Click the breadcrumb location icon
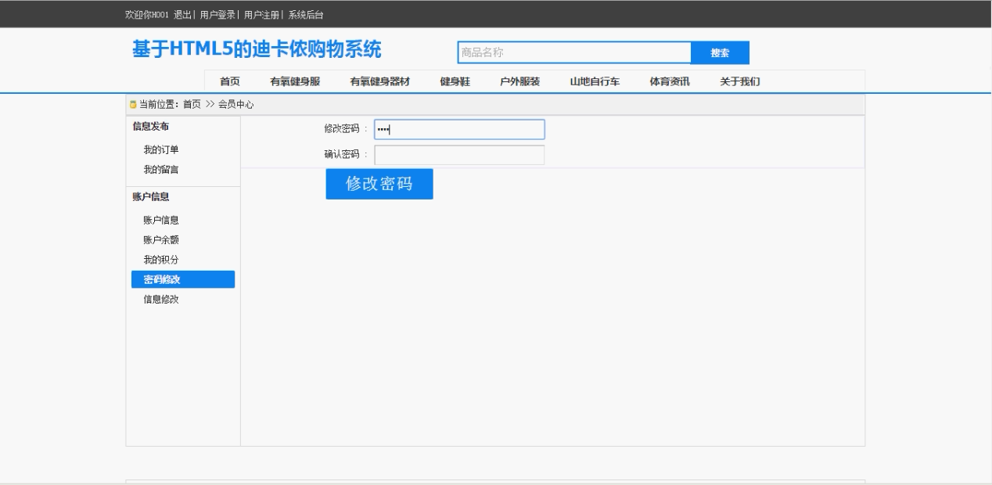 [133, 104]
